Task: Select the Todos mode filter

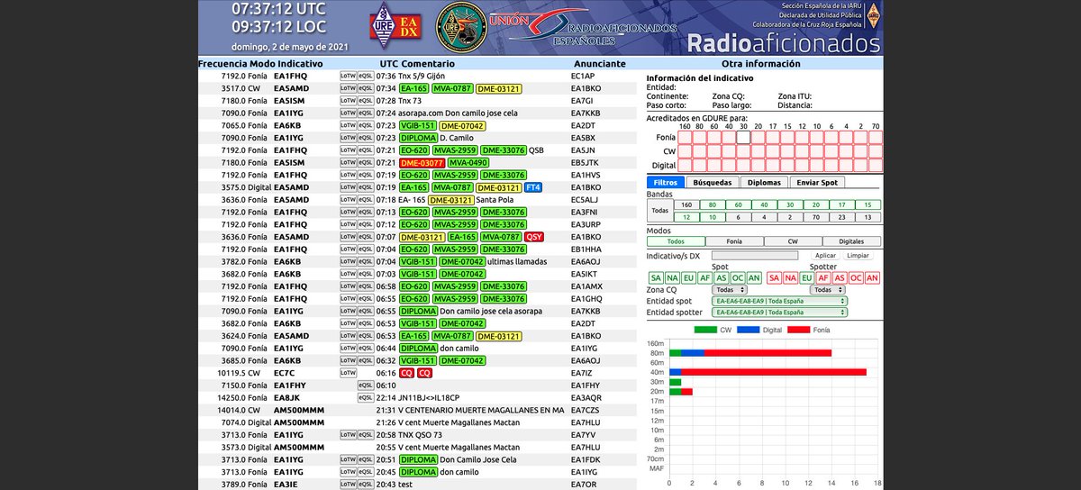Action: [676, 241]
